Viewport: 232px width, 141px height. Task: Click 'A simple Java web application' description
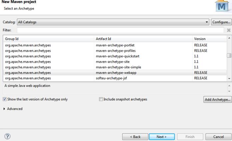27,86
